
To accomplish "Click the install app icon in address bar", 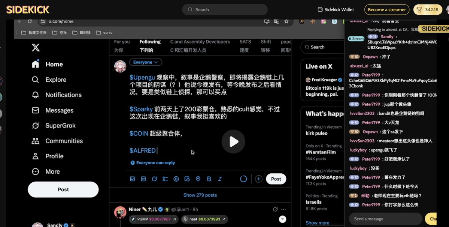I will [x=267, y=21].
